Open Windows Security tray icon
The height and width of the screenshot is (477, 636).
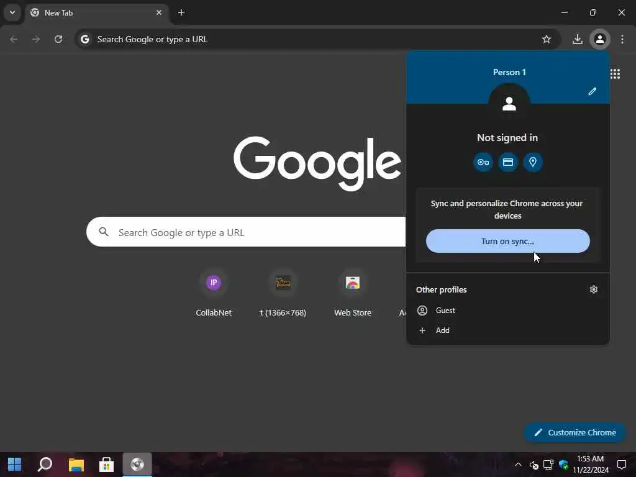click(563, 465)
